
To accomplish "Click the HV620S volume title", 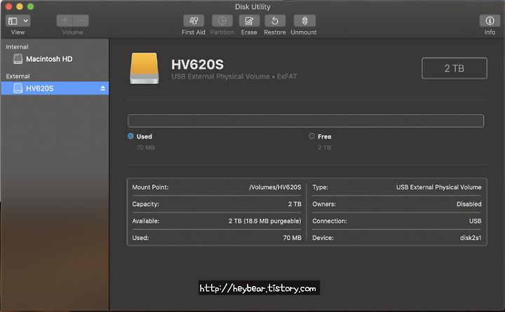I will point(197,65).
